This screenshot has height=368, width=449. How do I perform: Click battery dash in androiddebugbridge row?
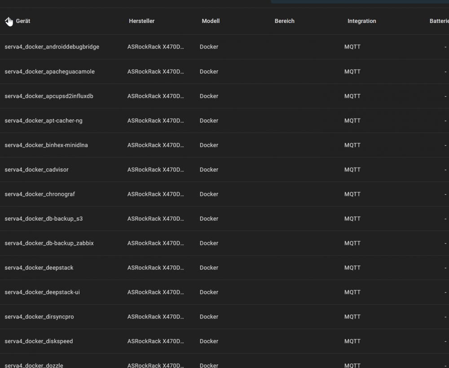tap(445, 47)
